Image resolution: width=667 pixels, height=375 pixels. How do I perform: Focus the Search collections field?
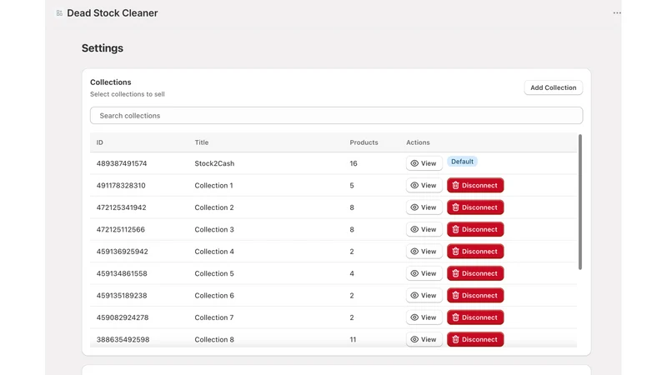tap(336, 116)
